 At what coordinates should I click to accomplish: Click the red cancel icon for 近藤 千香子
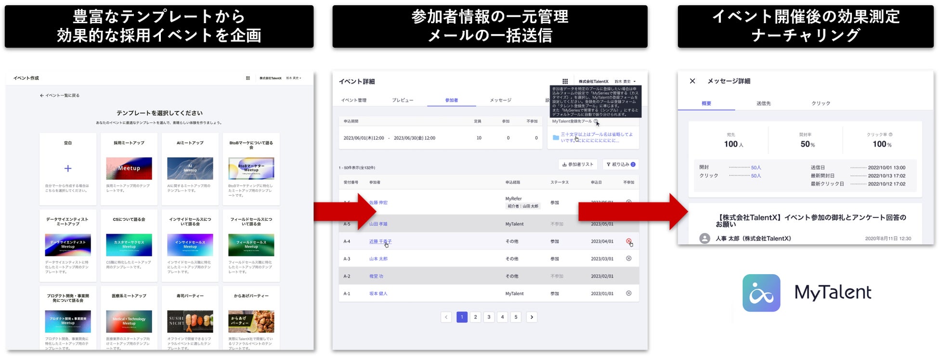coord(628,241)
